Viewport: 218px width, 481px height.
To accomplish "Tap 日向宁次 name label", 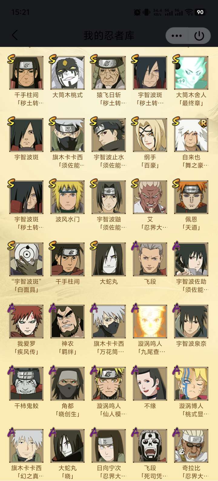I will point(109,468).
